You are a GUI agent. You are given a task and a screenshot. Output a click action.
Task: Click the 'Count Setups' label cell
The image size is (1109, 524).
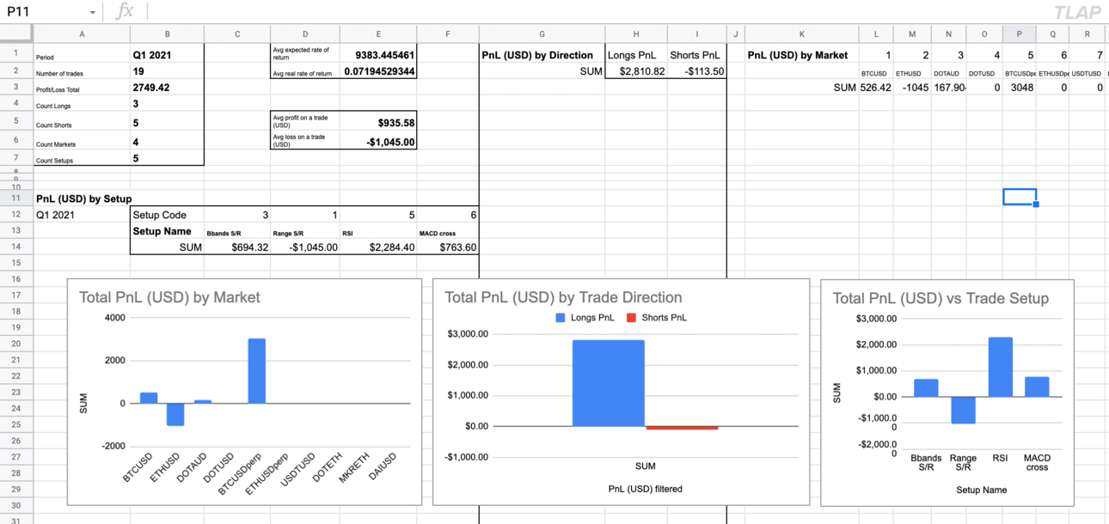click(x=82, y=159)
